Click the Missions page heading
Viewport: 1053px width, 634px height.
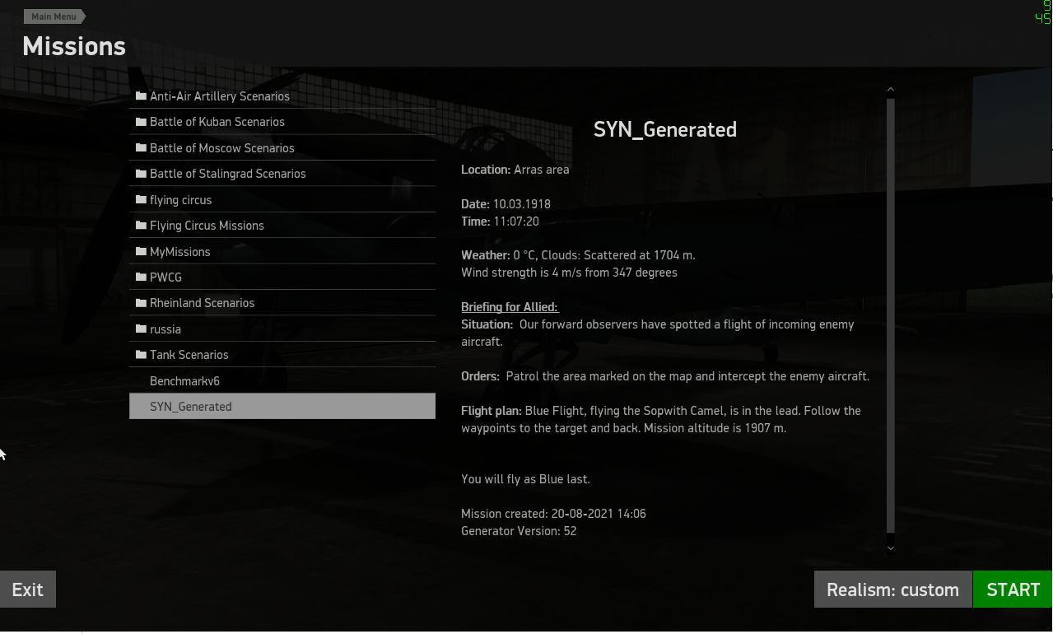click(x=74, y=46)
